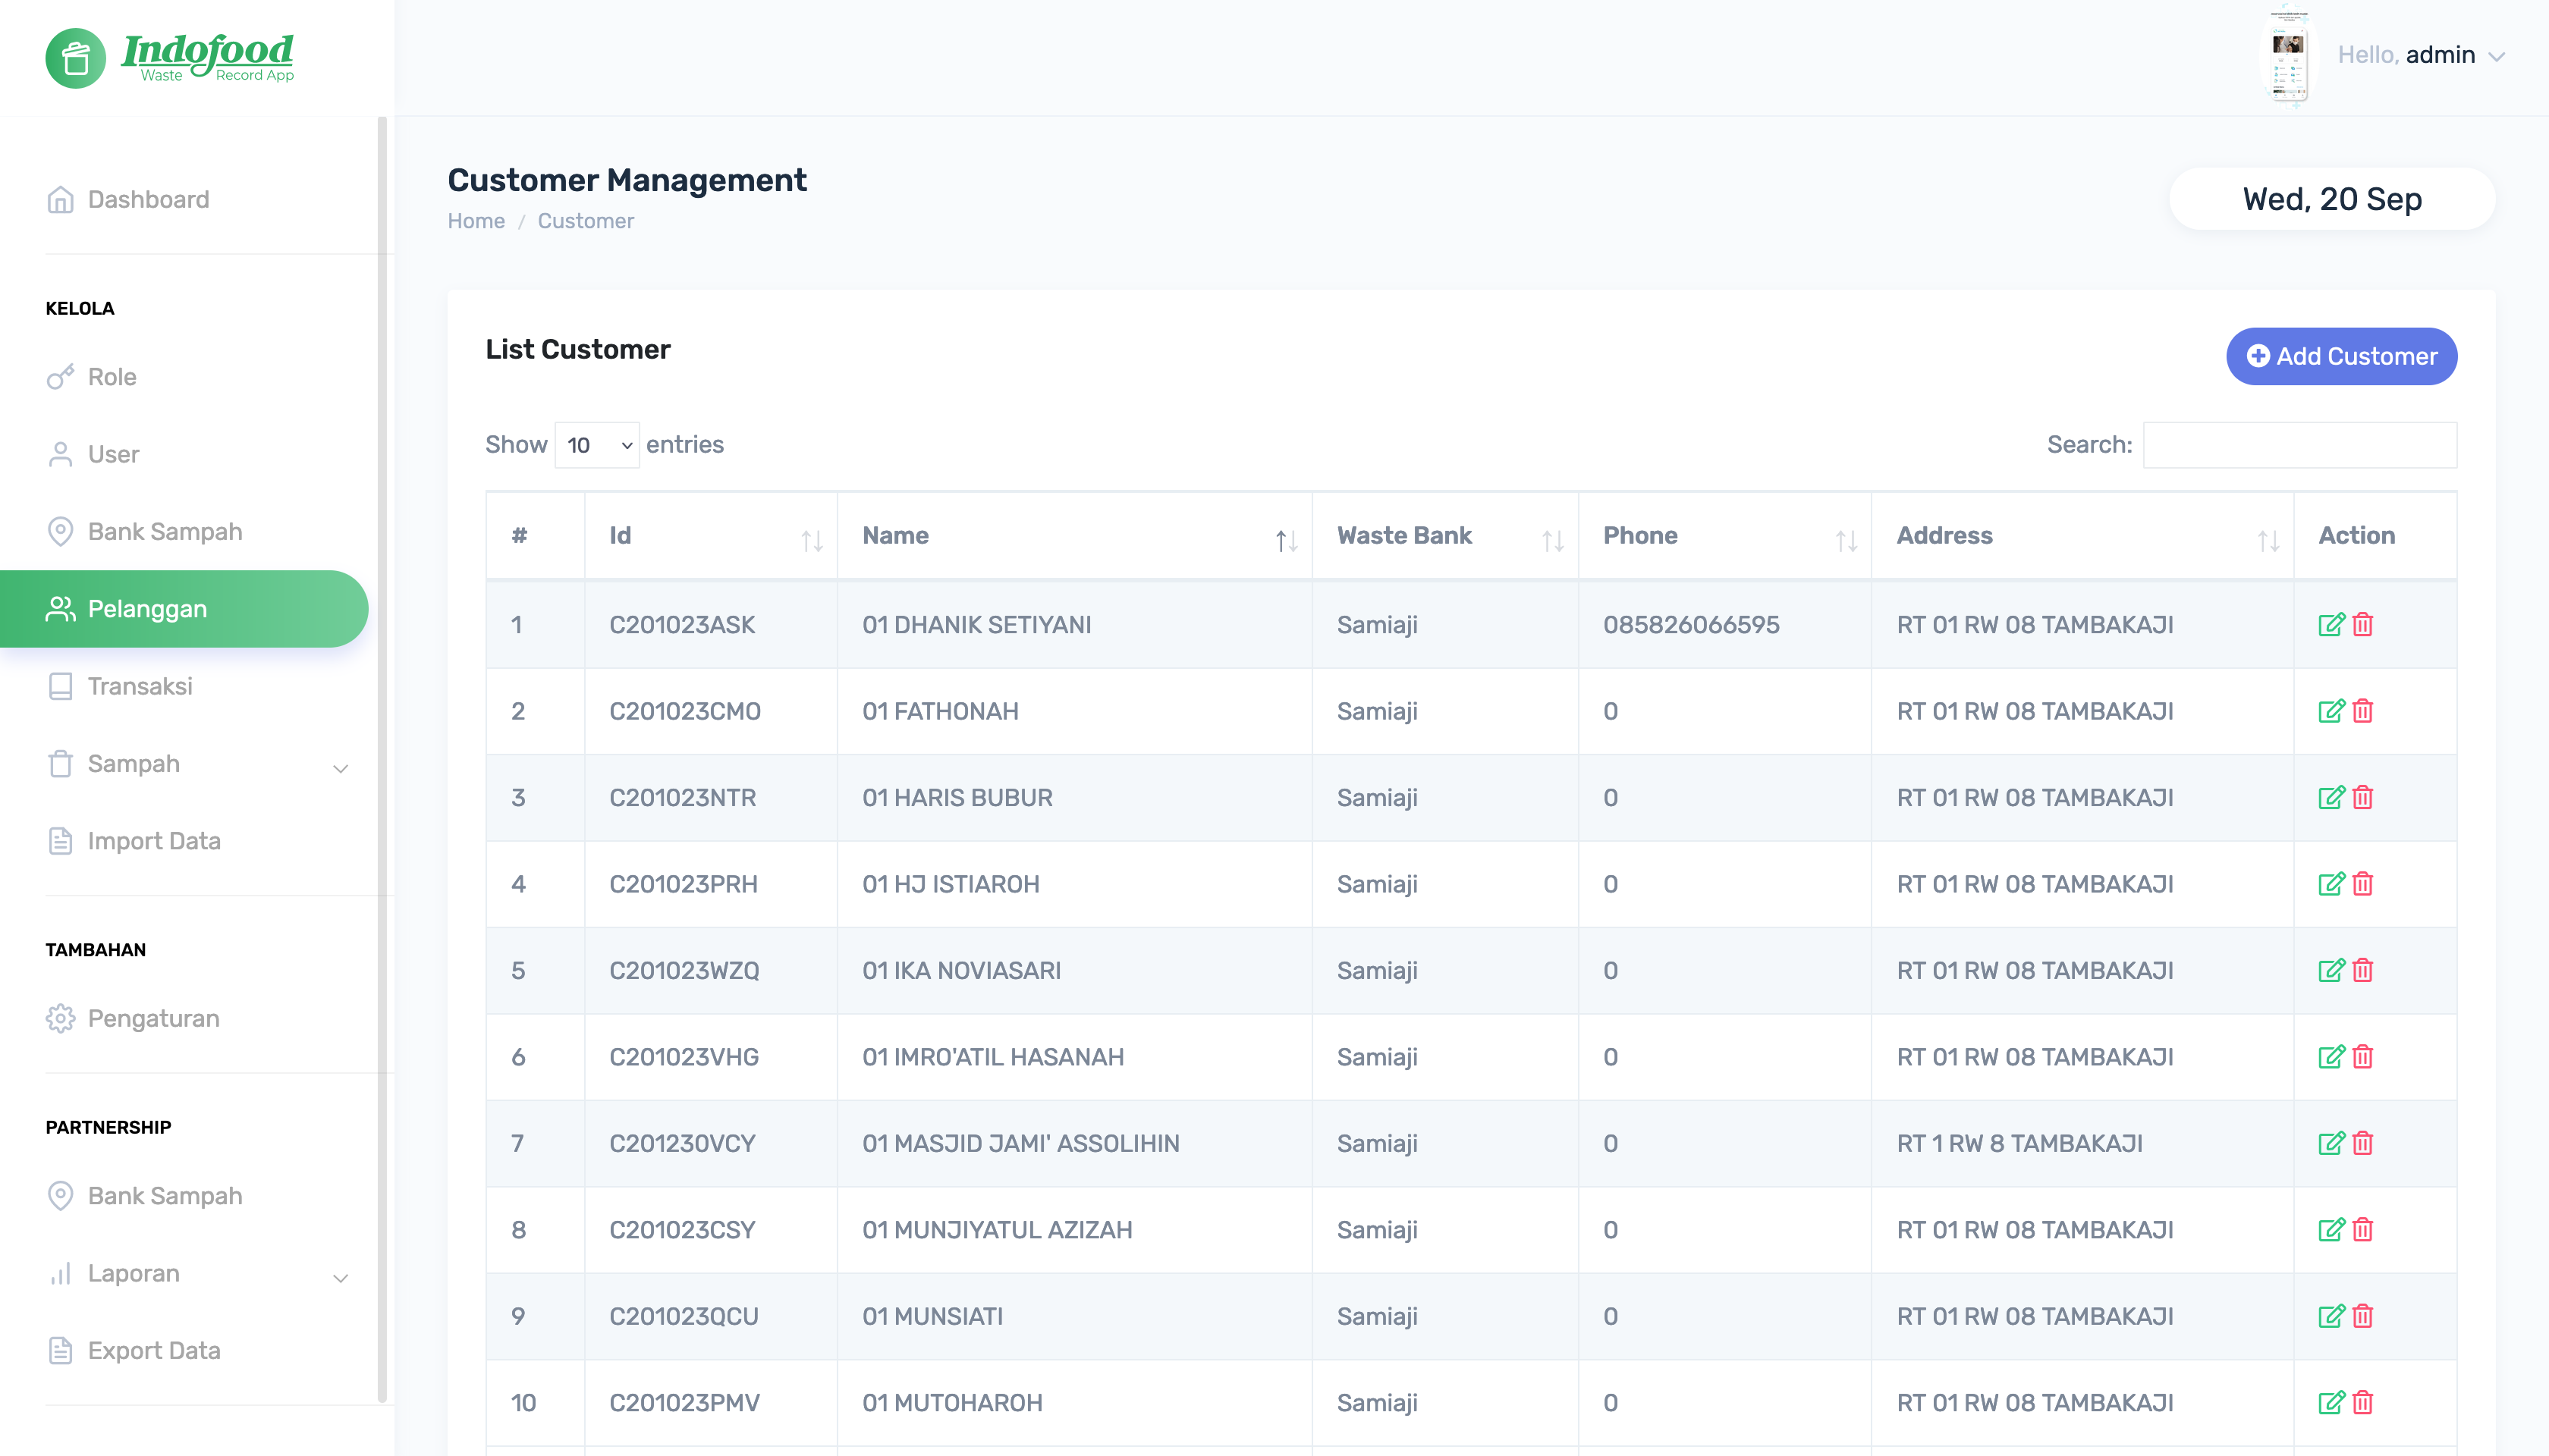The image size is (2549, 1456).
Task: Follow the Home breadcrumb link
Action: point(476,221)
